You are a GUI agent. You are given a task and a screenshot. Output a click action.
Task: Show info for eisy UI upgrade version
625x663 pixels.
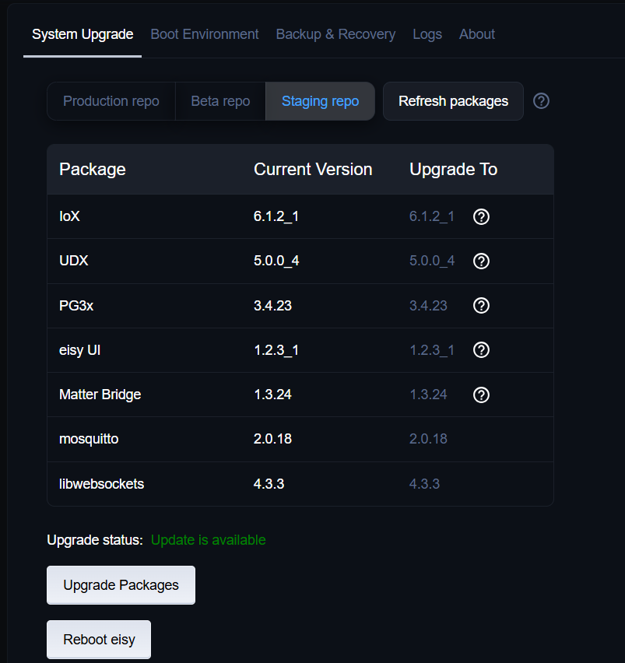(x=481, y=350)
